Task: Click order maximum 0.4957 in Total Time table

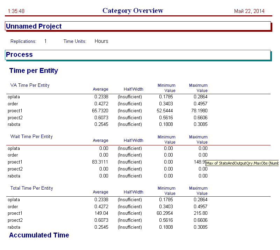Action: pyautogui.click(x=201, y=207)
